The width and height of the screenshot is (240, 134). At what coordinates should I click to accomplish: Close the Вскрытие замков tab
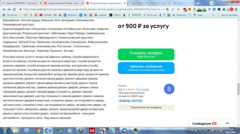click(x=125, y=3)
